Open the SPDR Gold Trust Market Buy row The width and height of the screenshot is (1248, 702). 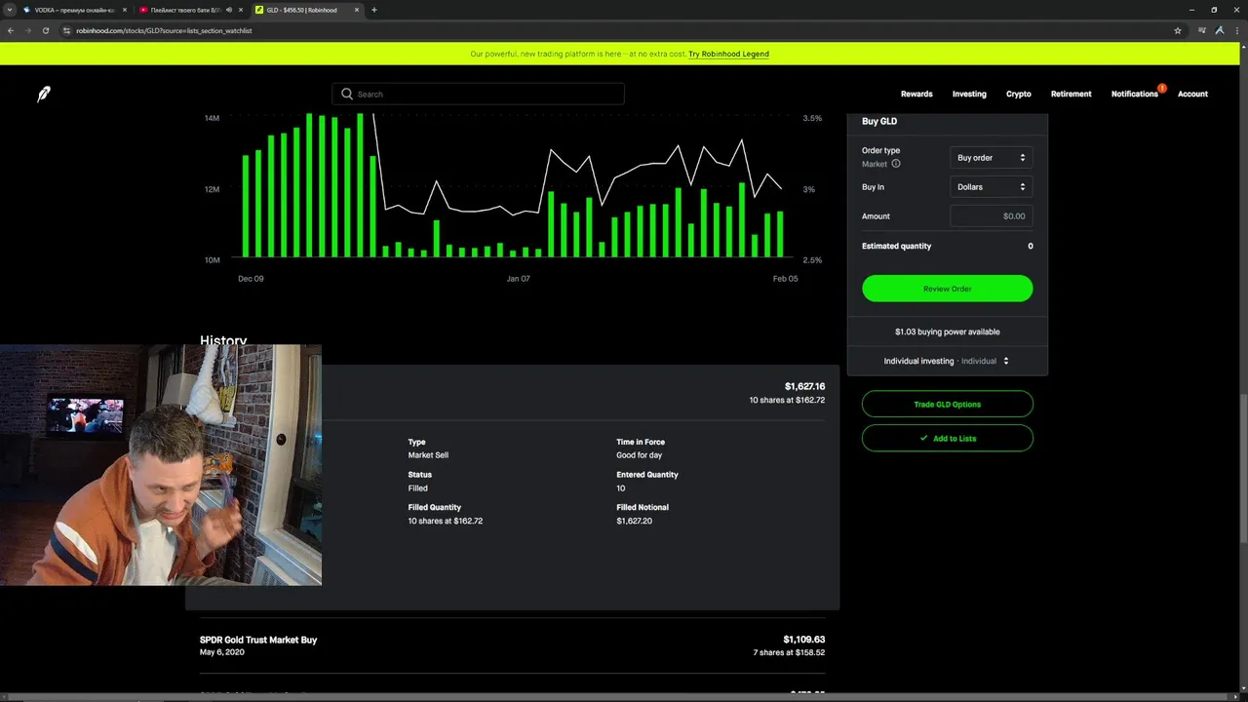[x=512, y=645]
